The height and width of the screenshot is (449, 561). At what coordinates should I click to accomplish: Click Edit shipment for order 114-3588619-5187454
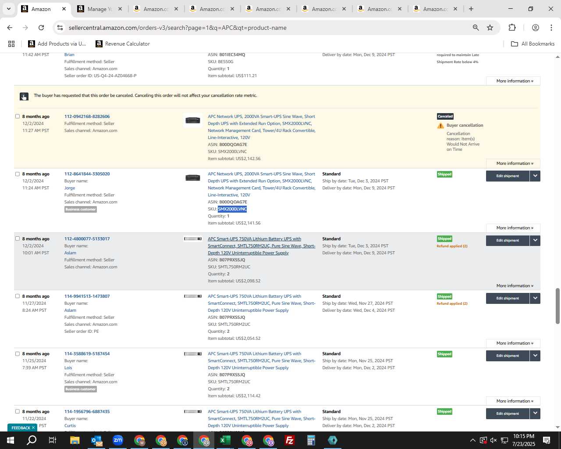tap(508, 356)
